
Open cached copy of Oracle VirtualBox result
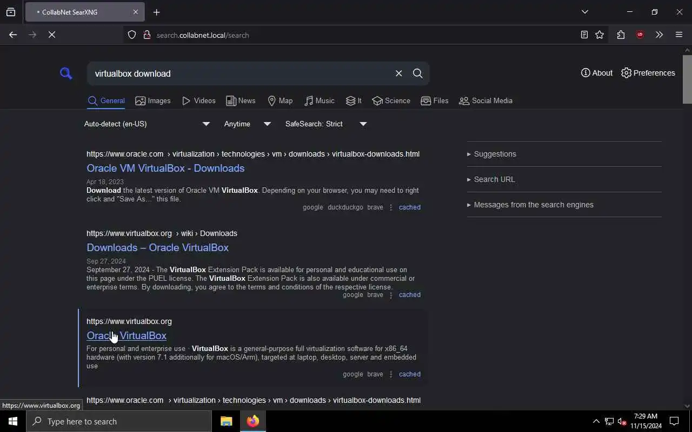(409, 374)
